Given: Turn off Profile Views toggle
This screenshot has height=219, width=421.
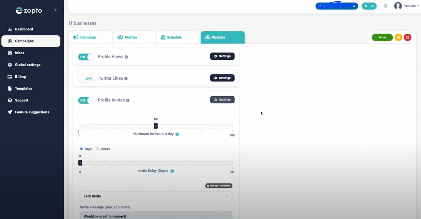Looking at the screenshot, I should click(86, 57).
